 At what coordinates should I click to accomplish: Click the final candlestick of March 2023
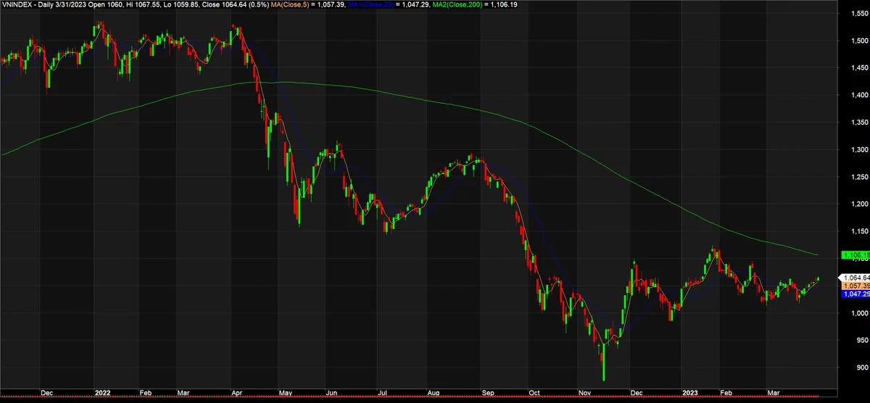click(818, 278)
